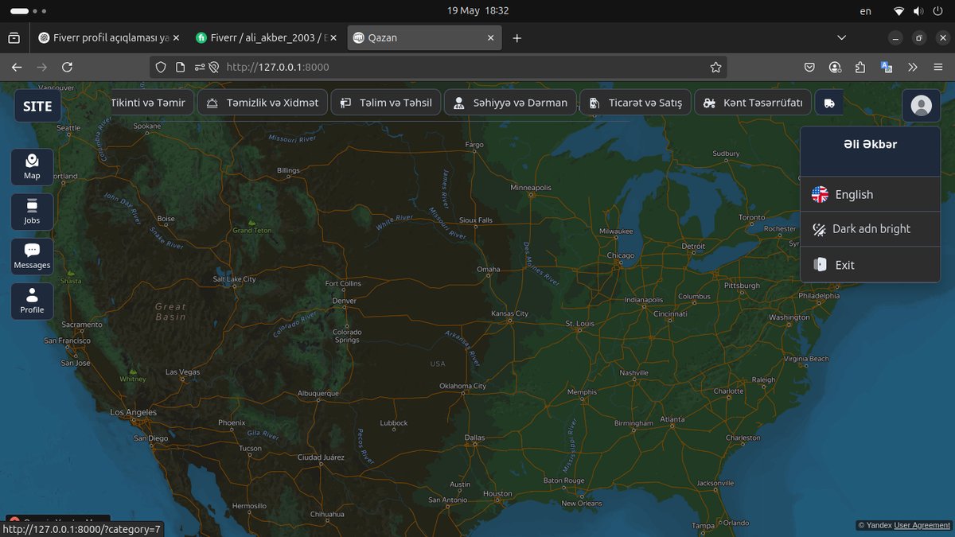Reload the page in the browser toolbar

pos(67,68)
